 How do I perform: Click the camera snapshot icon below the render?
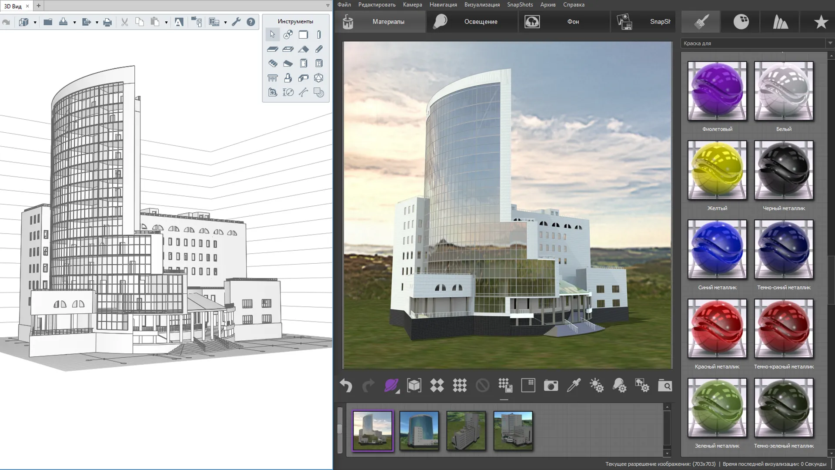coord(551,386)
